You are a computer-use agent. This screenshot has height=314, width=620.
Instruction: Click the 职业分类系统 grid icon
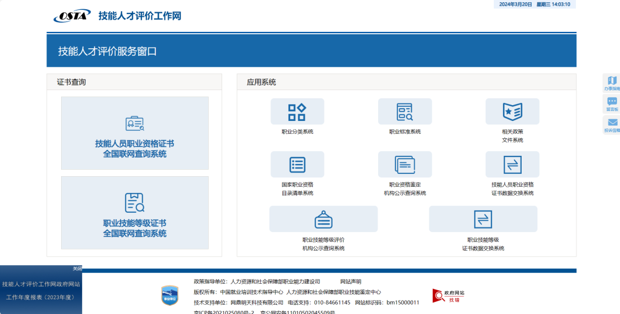point(297,112)
